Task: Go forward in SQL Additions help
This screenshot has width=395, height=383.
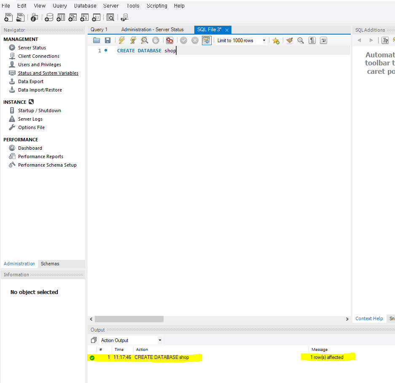Action: tap(371, 40)
